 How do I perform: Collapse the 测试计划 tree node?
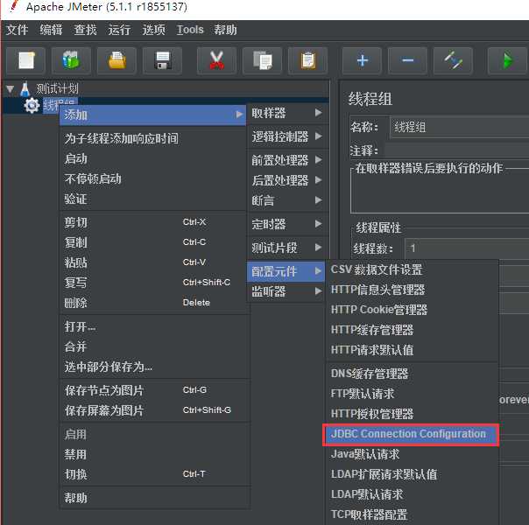[x=11, y=89]
